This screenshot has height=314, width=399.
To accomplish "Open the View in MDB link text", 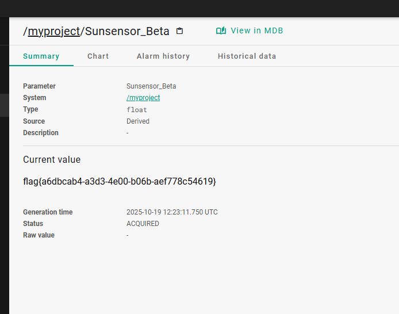I will (256, 31).
